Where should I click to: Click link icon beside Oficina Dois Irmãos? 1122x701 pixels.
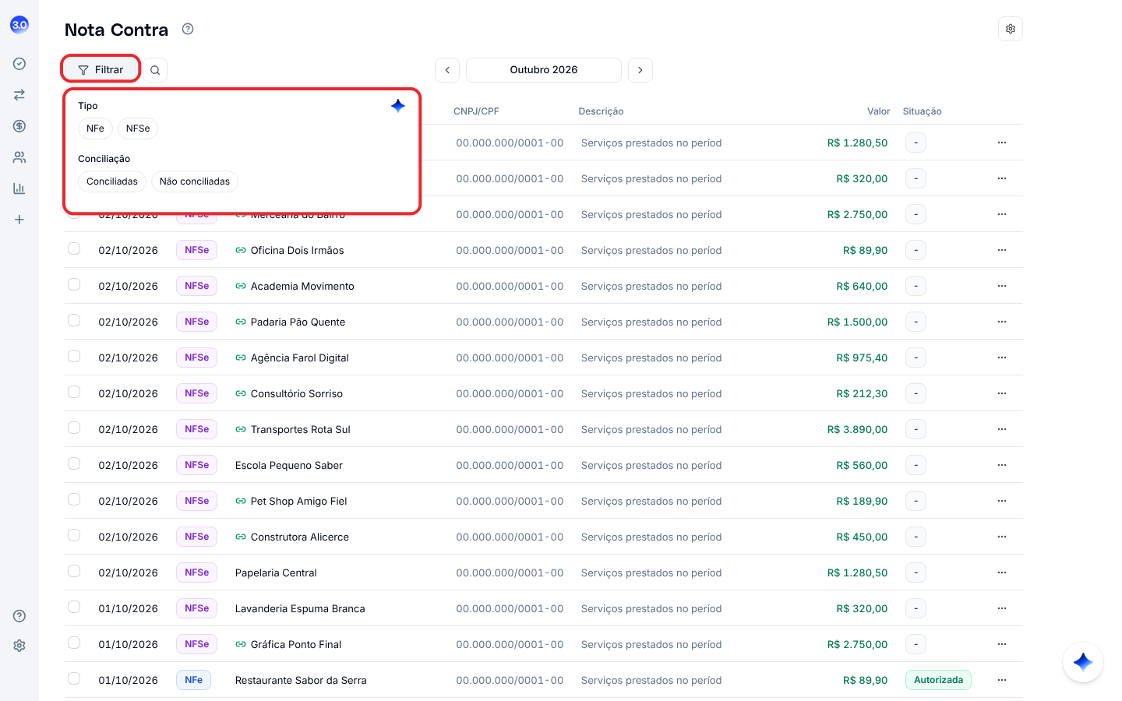pos(241,251)
